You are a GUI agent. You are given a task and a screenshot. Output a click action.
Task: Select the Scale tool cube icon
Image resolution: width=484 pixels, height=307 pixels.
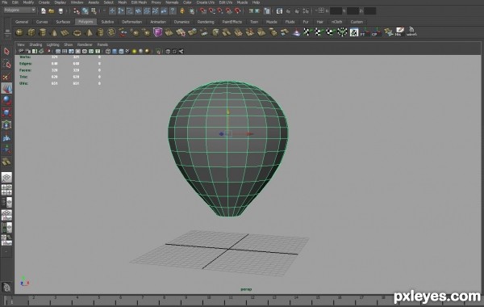[x=6, y=112]
